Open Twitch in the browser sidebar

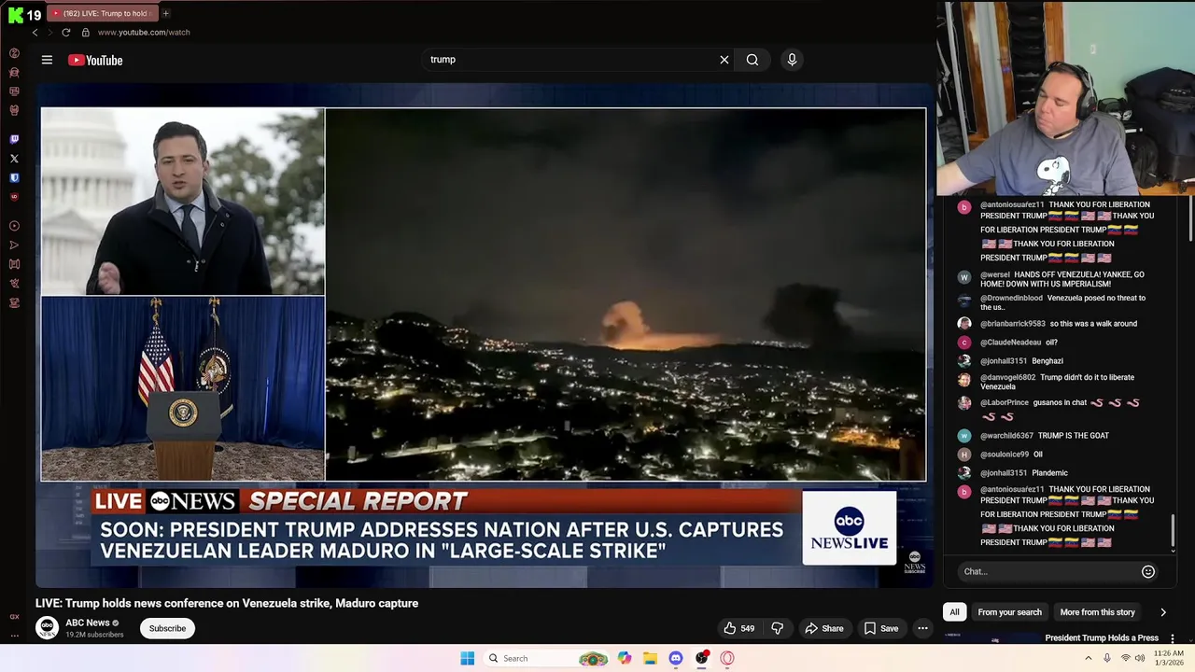pyautogui.click(x=14, y=139)
